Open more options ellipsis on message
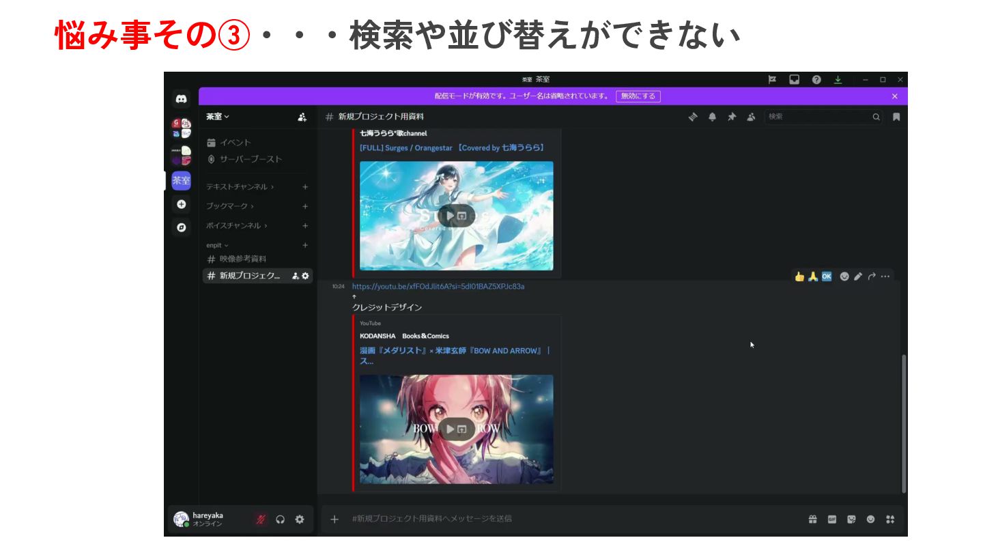The height and width of the screenshot is (553, 983). click(885, 276)
